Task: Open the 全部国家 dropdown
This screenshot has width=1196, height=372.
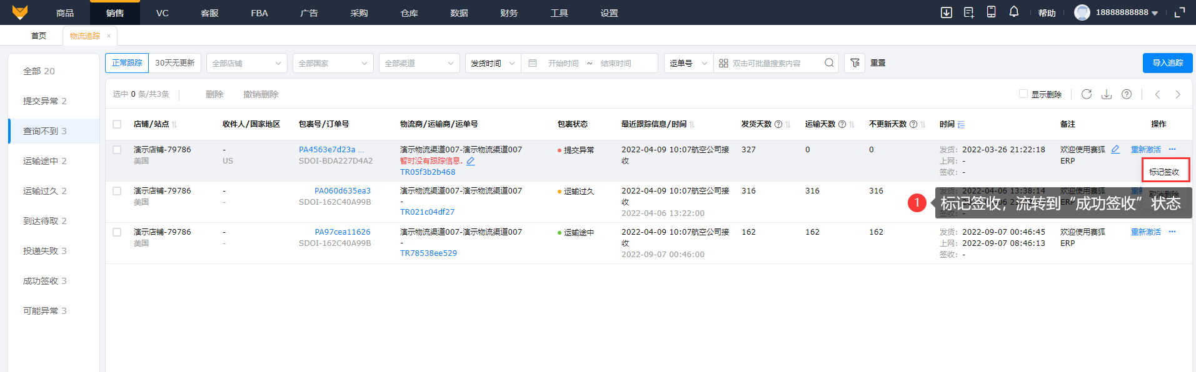Action: (333, 63)
